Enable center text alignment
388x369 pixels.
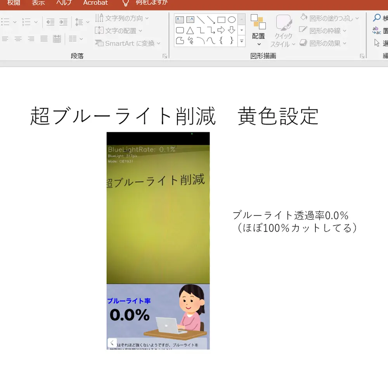pyautogui.click(x=18, y=38)
